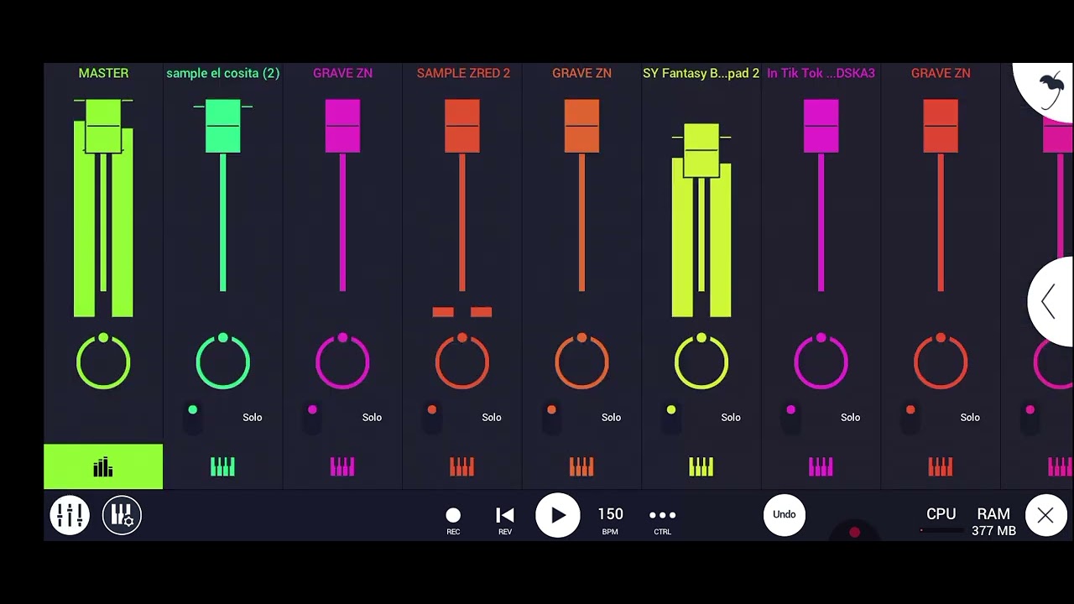Viewport: 1074px width, 604px height.
Task: Close the mixer with the X button
Action: (1045, 516)
